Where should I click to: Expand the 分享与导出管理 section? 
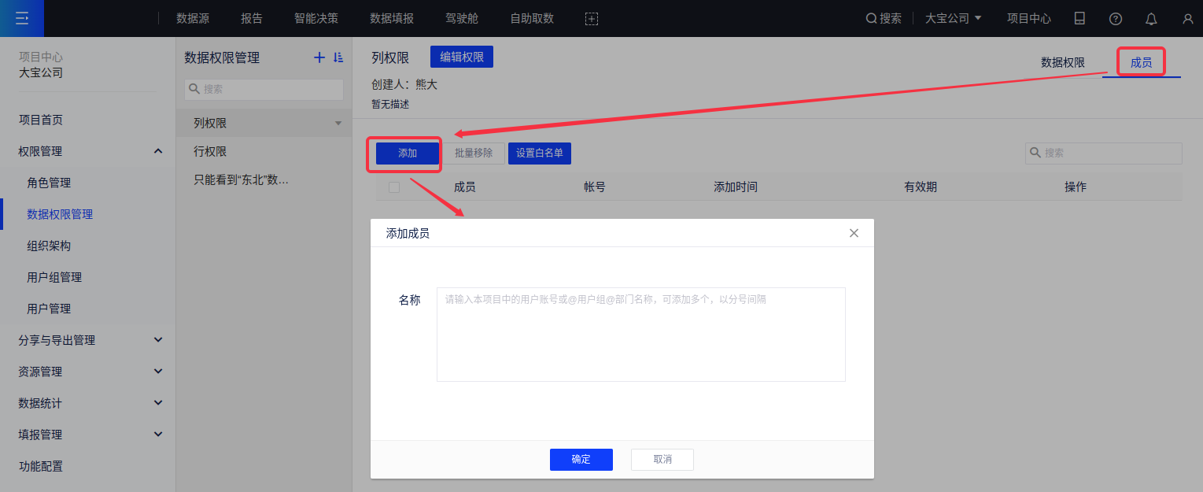click(x=158, y=340)
